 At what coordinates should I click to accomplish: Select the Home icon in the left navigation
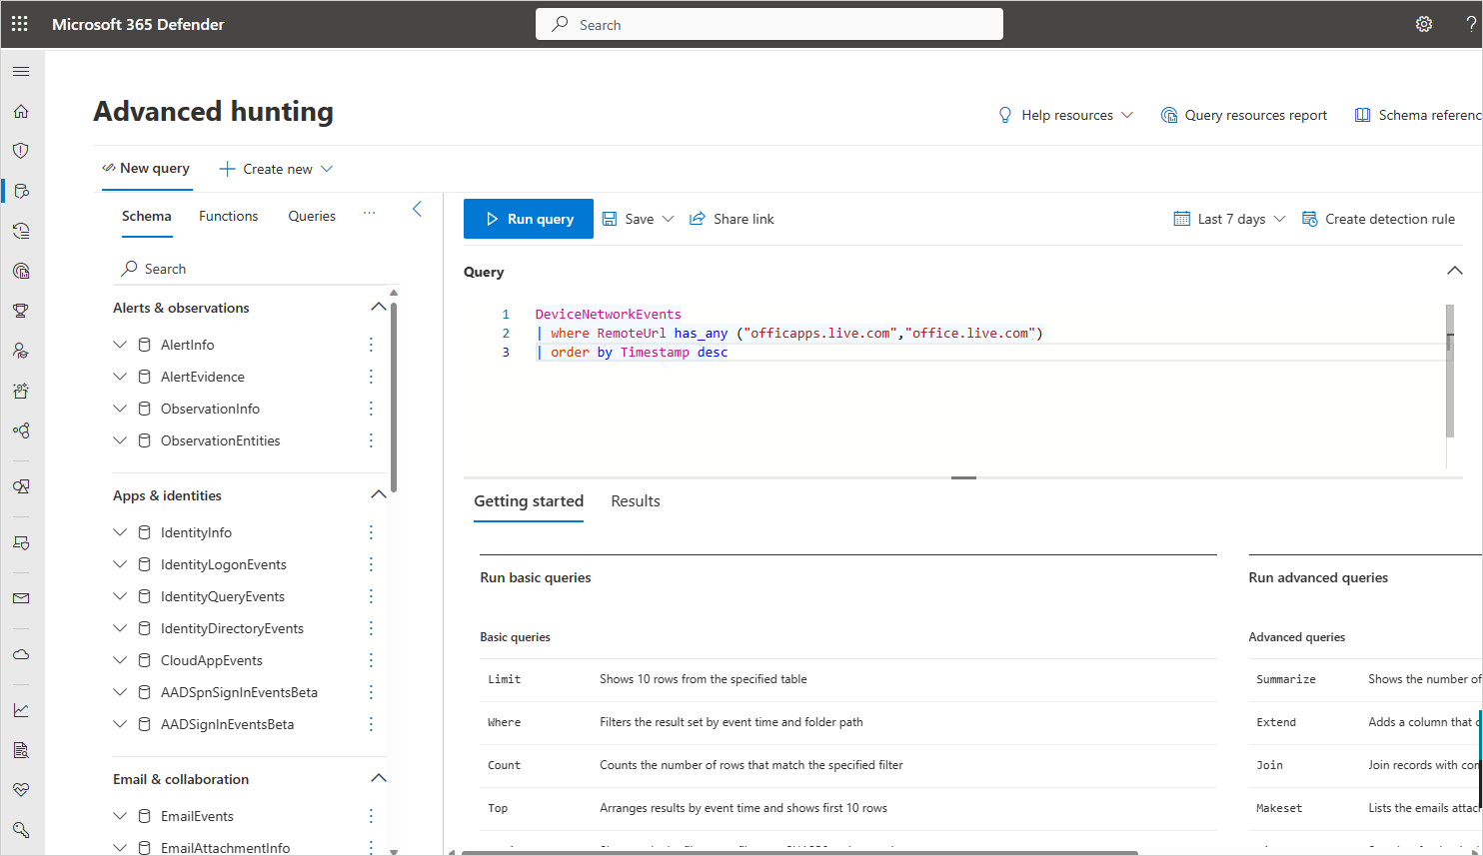point(19,111)
